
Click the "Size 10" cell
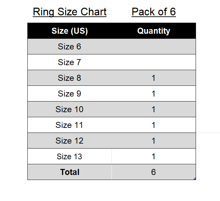pos(69,110)
